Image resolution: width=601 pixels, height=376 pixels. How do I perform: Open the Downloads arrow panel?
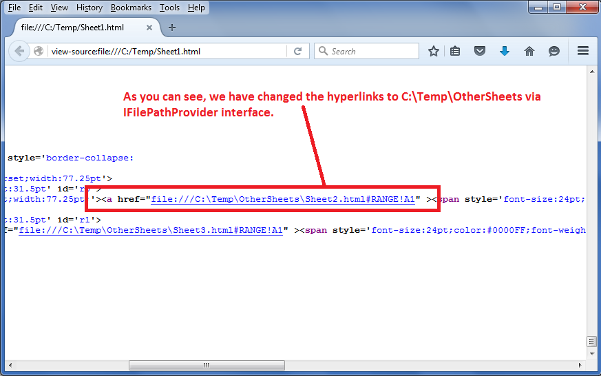[x=505, y=51]
